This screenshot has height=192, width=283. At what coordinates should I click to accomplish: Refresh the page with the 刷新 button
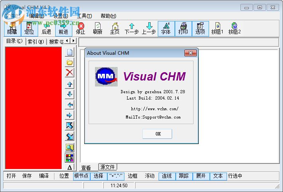[x=97, y=29]
